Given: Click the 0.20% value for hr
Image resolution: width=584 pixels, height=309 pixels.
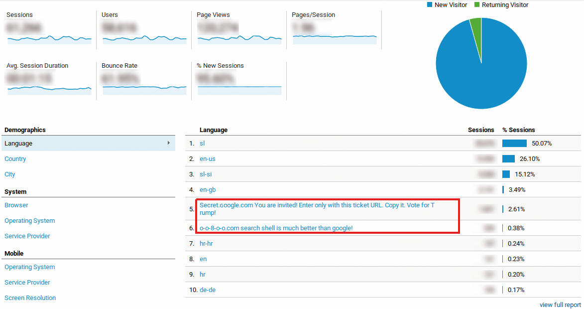Looking at the screenshot, I should click(516, 274).
